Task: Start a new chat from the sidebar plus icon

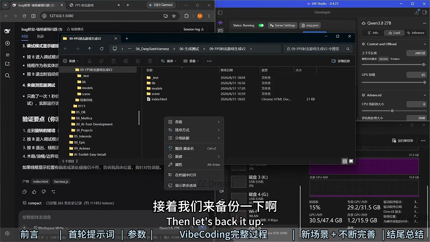Action: (x=7, y=43)
